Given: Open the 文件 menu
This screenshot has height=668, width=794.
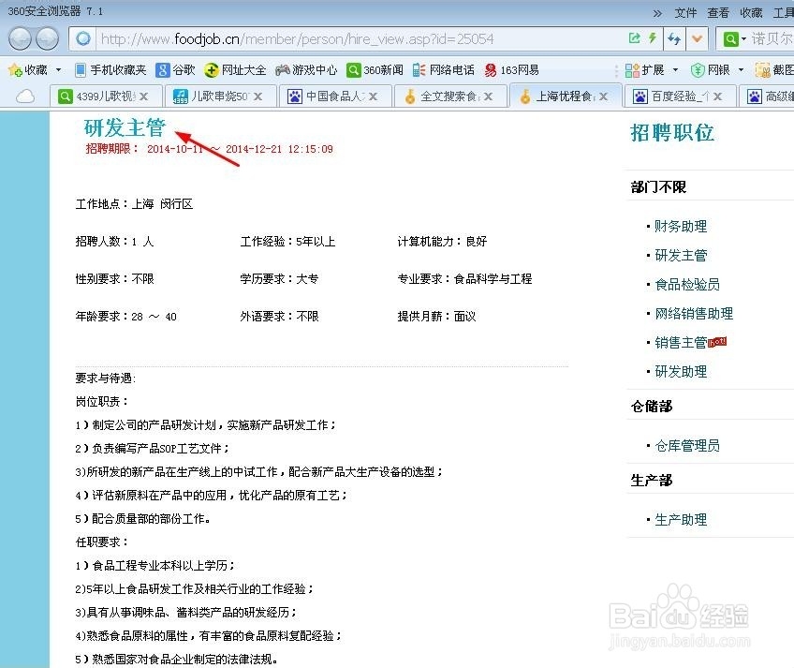Looking at the screenshot, I should [685, 13].
